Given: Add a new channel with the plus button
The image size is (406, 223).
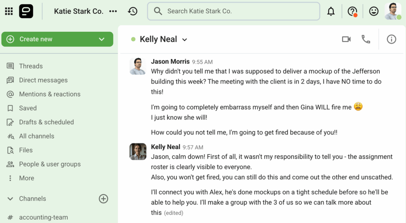Looking at the screenshot, I should (104, 198).
